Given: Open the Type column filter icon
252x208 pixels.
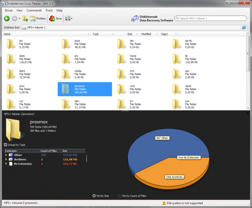Looking at the screenshot, I should point(113,34).
